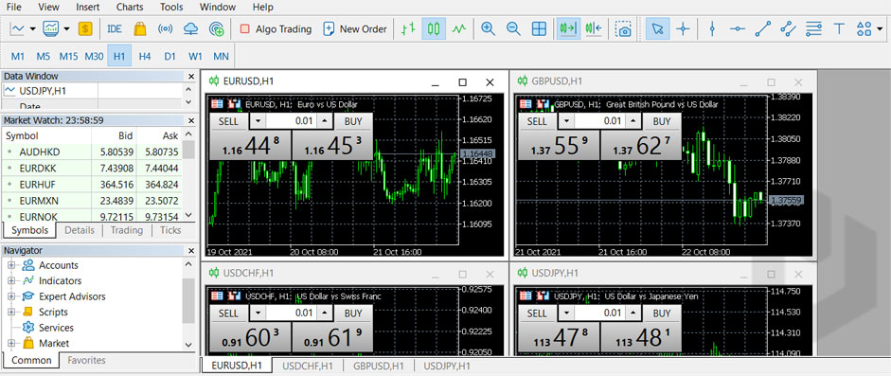Switch chart to candlesticks type

pyautogui.click(x=434, y=28)
